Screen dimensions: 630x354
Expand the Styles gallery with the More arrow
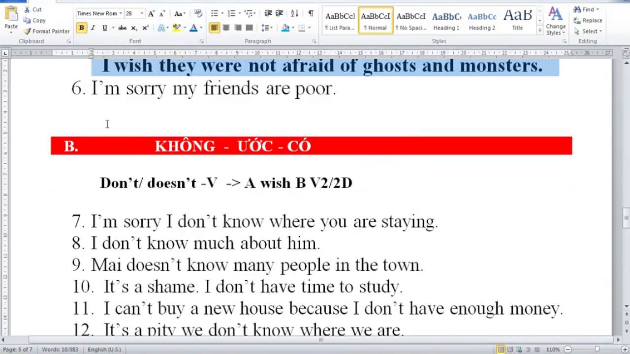coord(539,31)
